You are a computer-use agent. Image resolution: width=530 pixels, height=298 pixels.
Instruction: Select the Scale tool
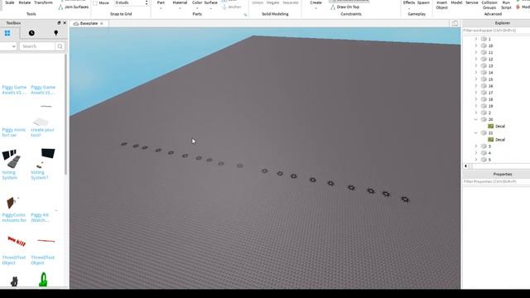pyautogui.click(x=10, y=2)
